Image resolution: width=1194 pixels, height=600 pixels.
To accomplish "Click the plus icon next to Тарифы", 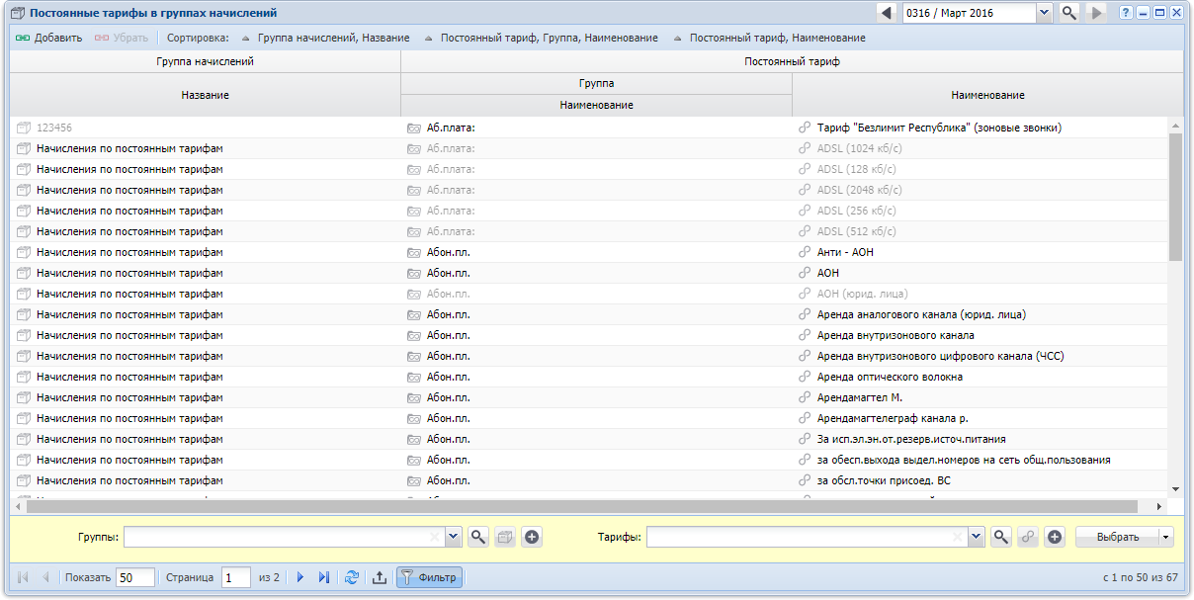I will [1055, 537].
